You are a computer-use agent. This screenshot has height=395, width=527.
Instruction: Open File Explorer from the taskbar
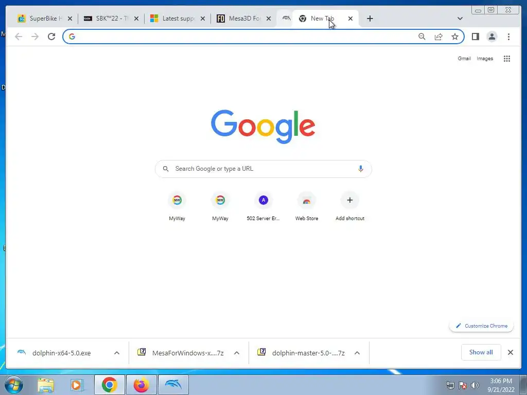[46, 385]
